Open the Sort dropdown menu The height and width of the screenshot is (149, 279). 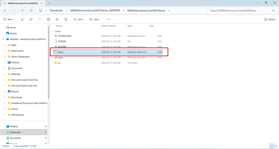(x=79, y=19)
